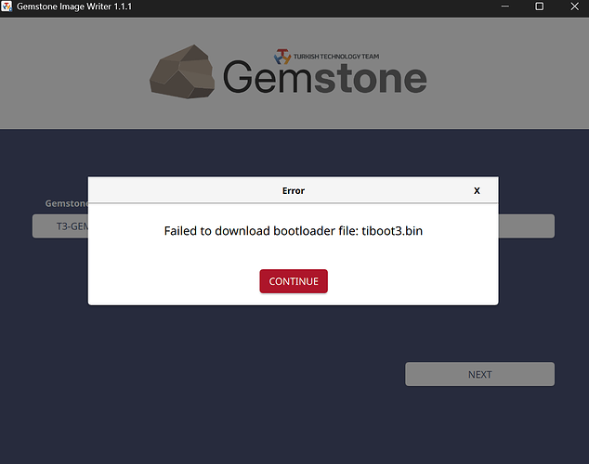This screenshot has width=589, height=464.
Task: Close the Gemstone Image Writer window
Action: (x=574, y=6)
